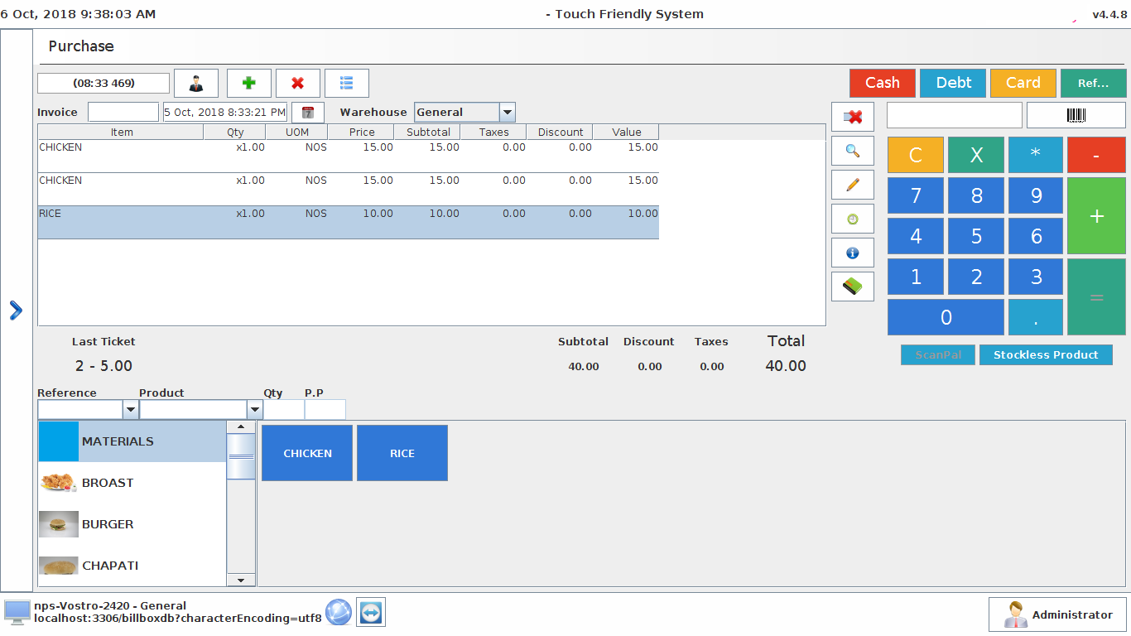This screenshot has width=1131, height=636.
Task: Click the red X delete ticket icon
Action: (x=298, y=84)
